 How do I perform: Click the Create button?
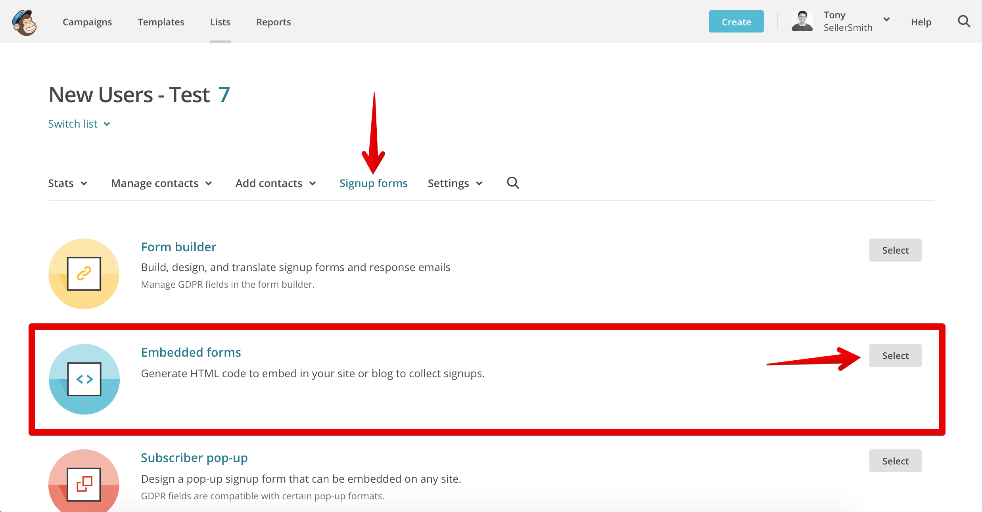click(x=736, y=21)
